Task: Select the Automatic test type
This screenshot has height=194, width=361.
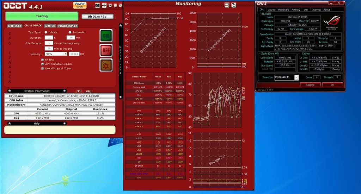Action: point(70,32)
